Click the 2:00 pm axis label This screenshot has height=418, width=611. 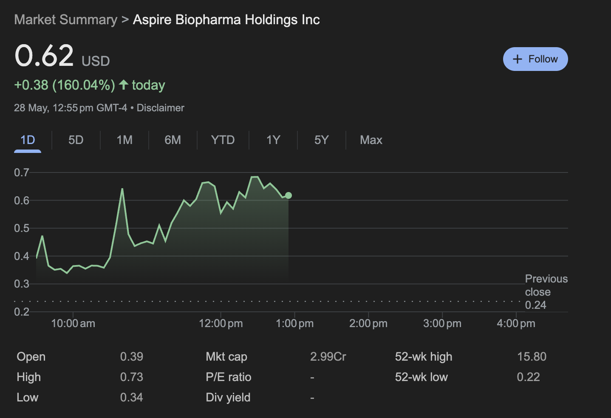[368, 323]
